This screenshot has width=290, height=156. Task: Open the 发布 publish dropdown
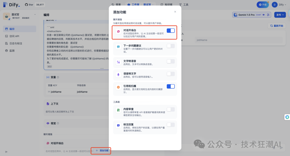click(x=280, y=15)
